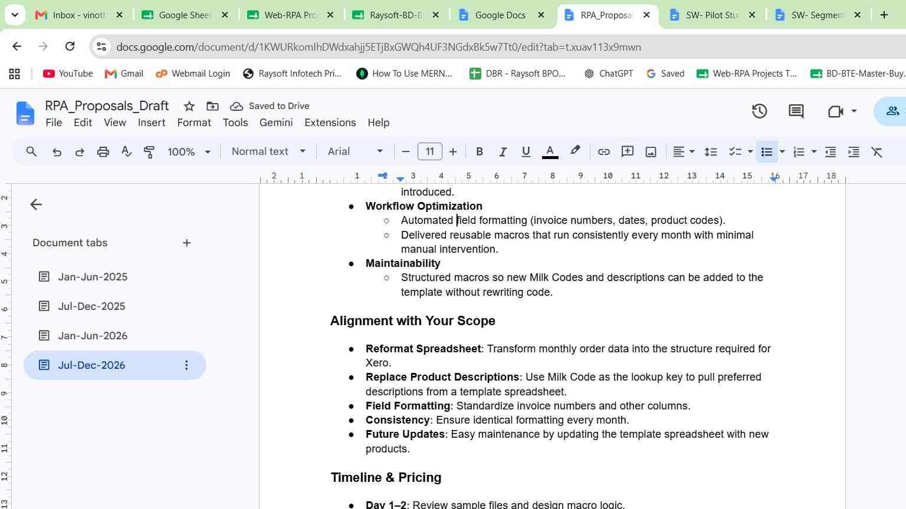
Task: Open the text color picker
Action: pos(550,152)
